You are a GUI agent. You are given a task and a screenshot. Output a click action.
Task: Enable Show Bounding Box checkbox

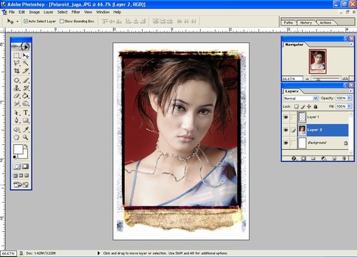coord(61,21)
